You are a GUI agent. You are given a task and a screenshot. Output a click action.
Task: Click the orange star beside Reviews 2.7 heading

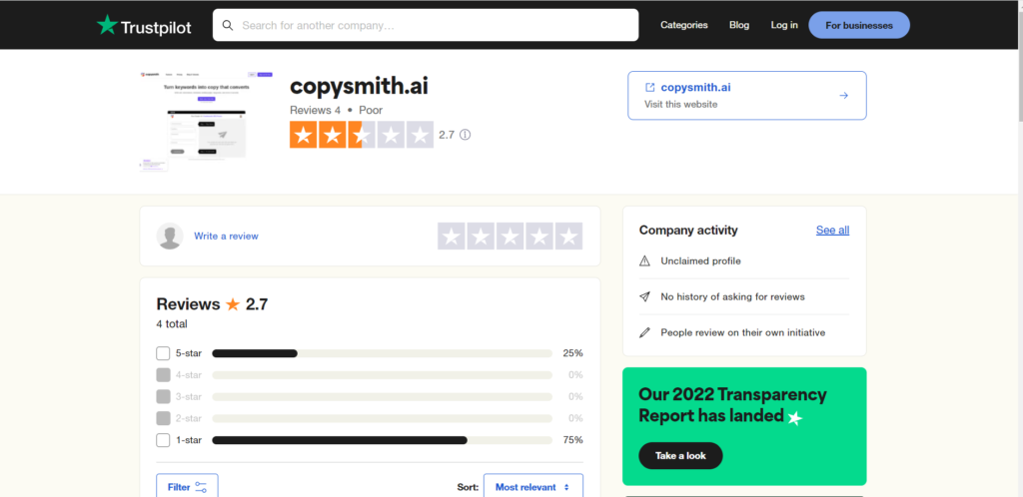tap(233, 304)
